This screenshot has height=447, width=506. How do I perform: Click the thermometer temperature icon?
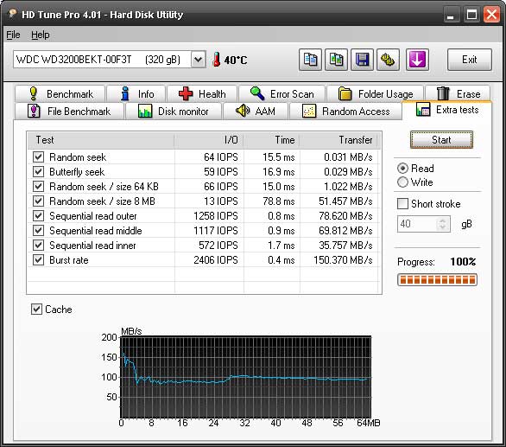(217, 60)
